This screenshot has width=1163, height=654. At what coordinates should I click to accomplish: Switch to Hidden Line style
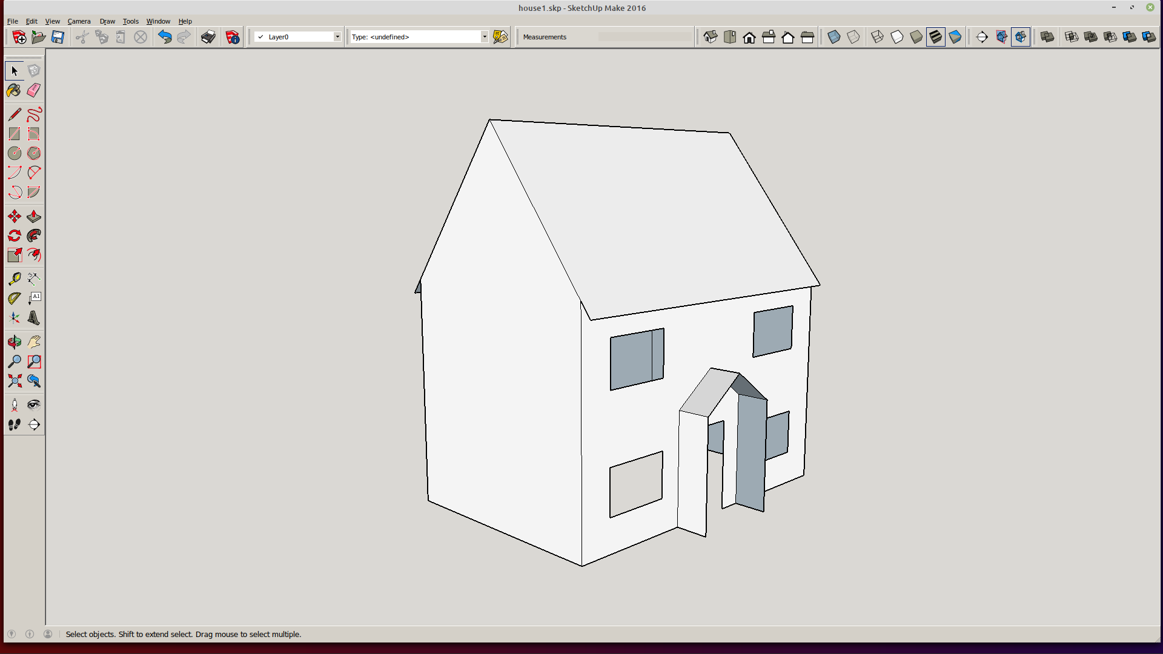tap(896, 37)
